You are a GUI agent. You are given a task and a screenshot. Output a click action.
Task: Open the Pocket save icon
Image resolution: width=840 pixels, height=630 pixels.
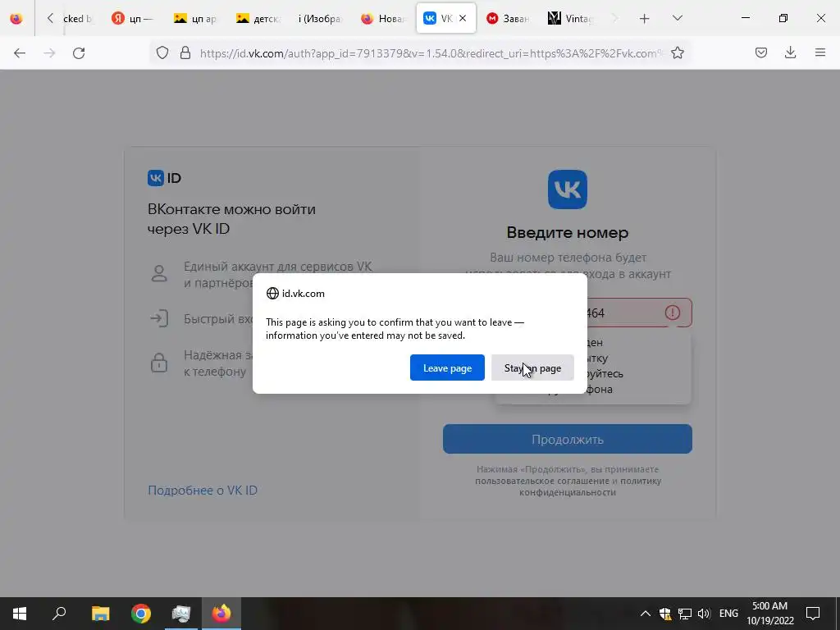coord(761,52)
